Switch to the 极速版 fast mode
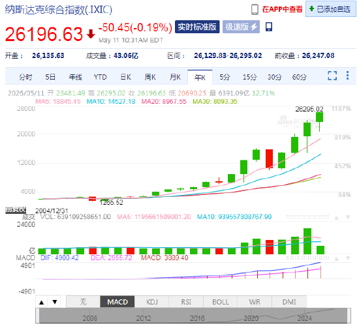Viewport: 359px width, 328px height. click(241, 27)
